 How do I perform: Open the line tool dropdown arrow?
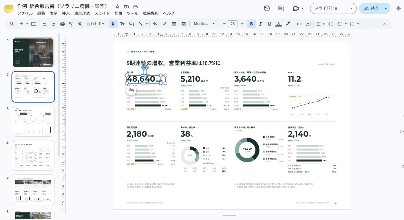[x=147, y=24]
